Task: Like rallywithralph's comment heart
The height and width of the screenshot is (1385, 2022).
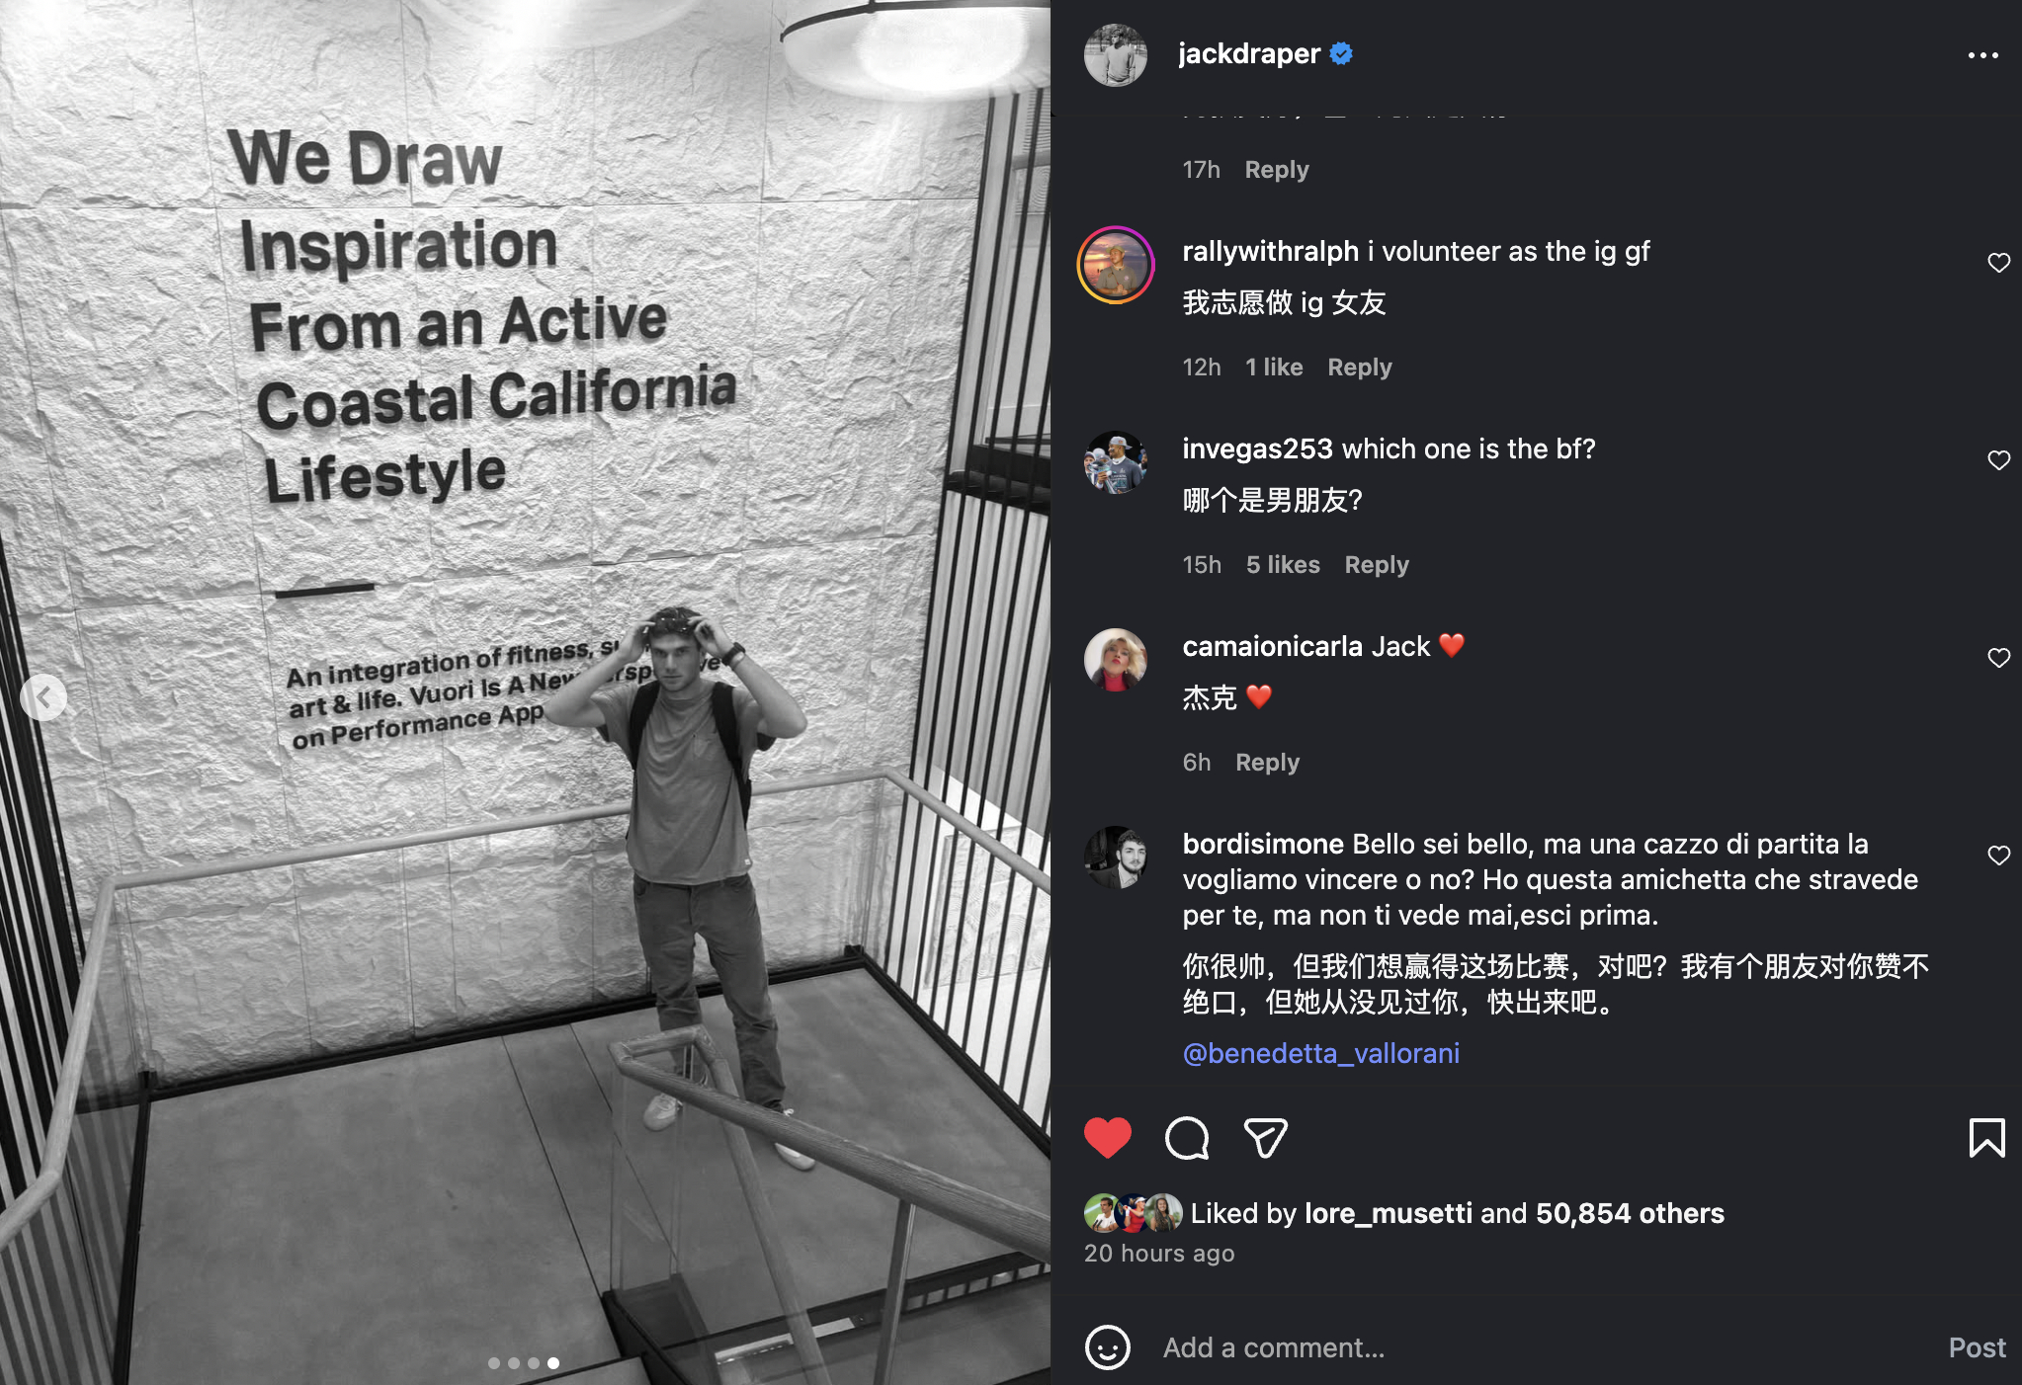Action: pos(1998,263)
